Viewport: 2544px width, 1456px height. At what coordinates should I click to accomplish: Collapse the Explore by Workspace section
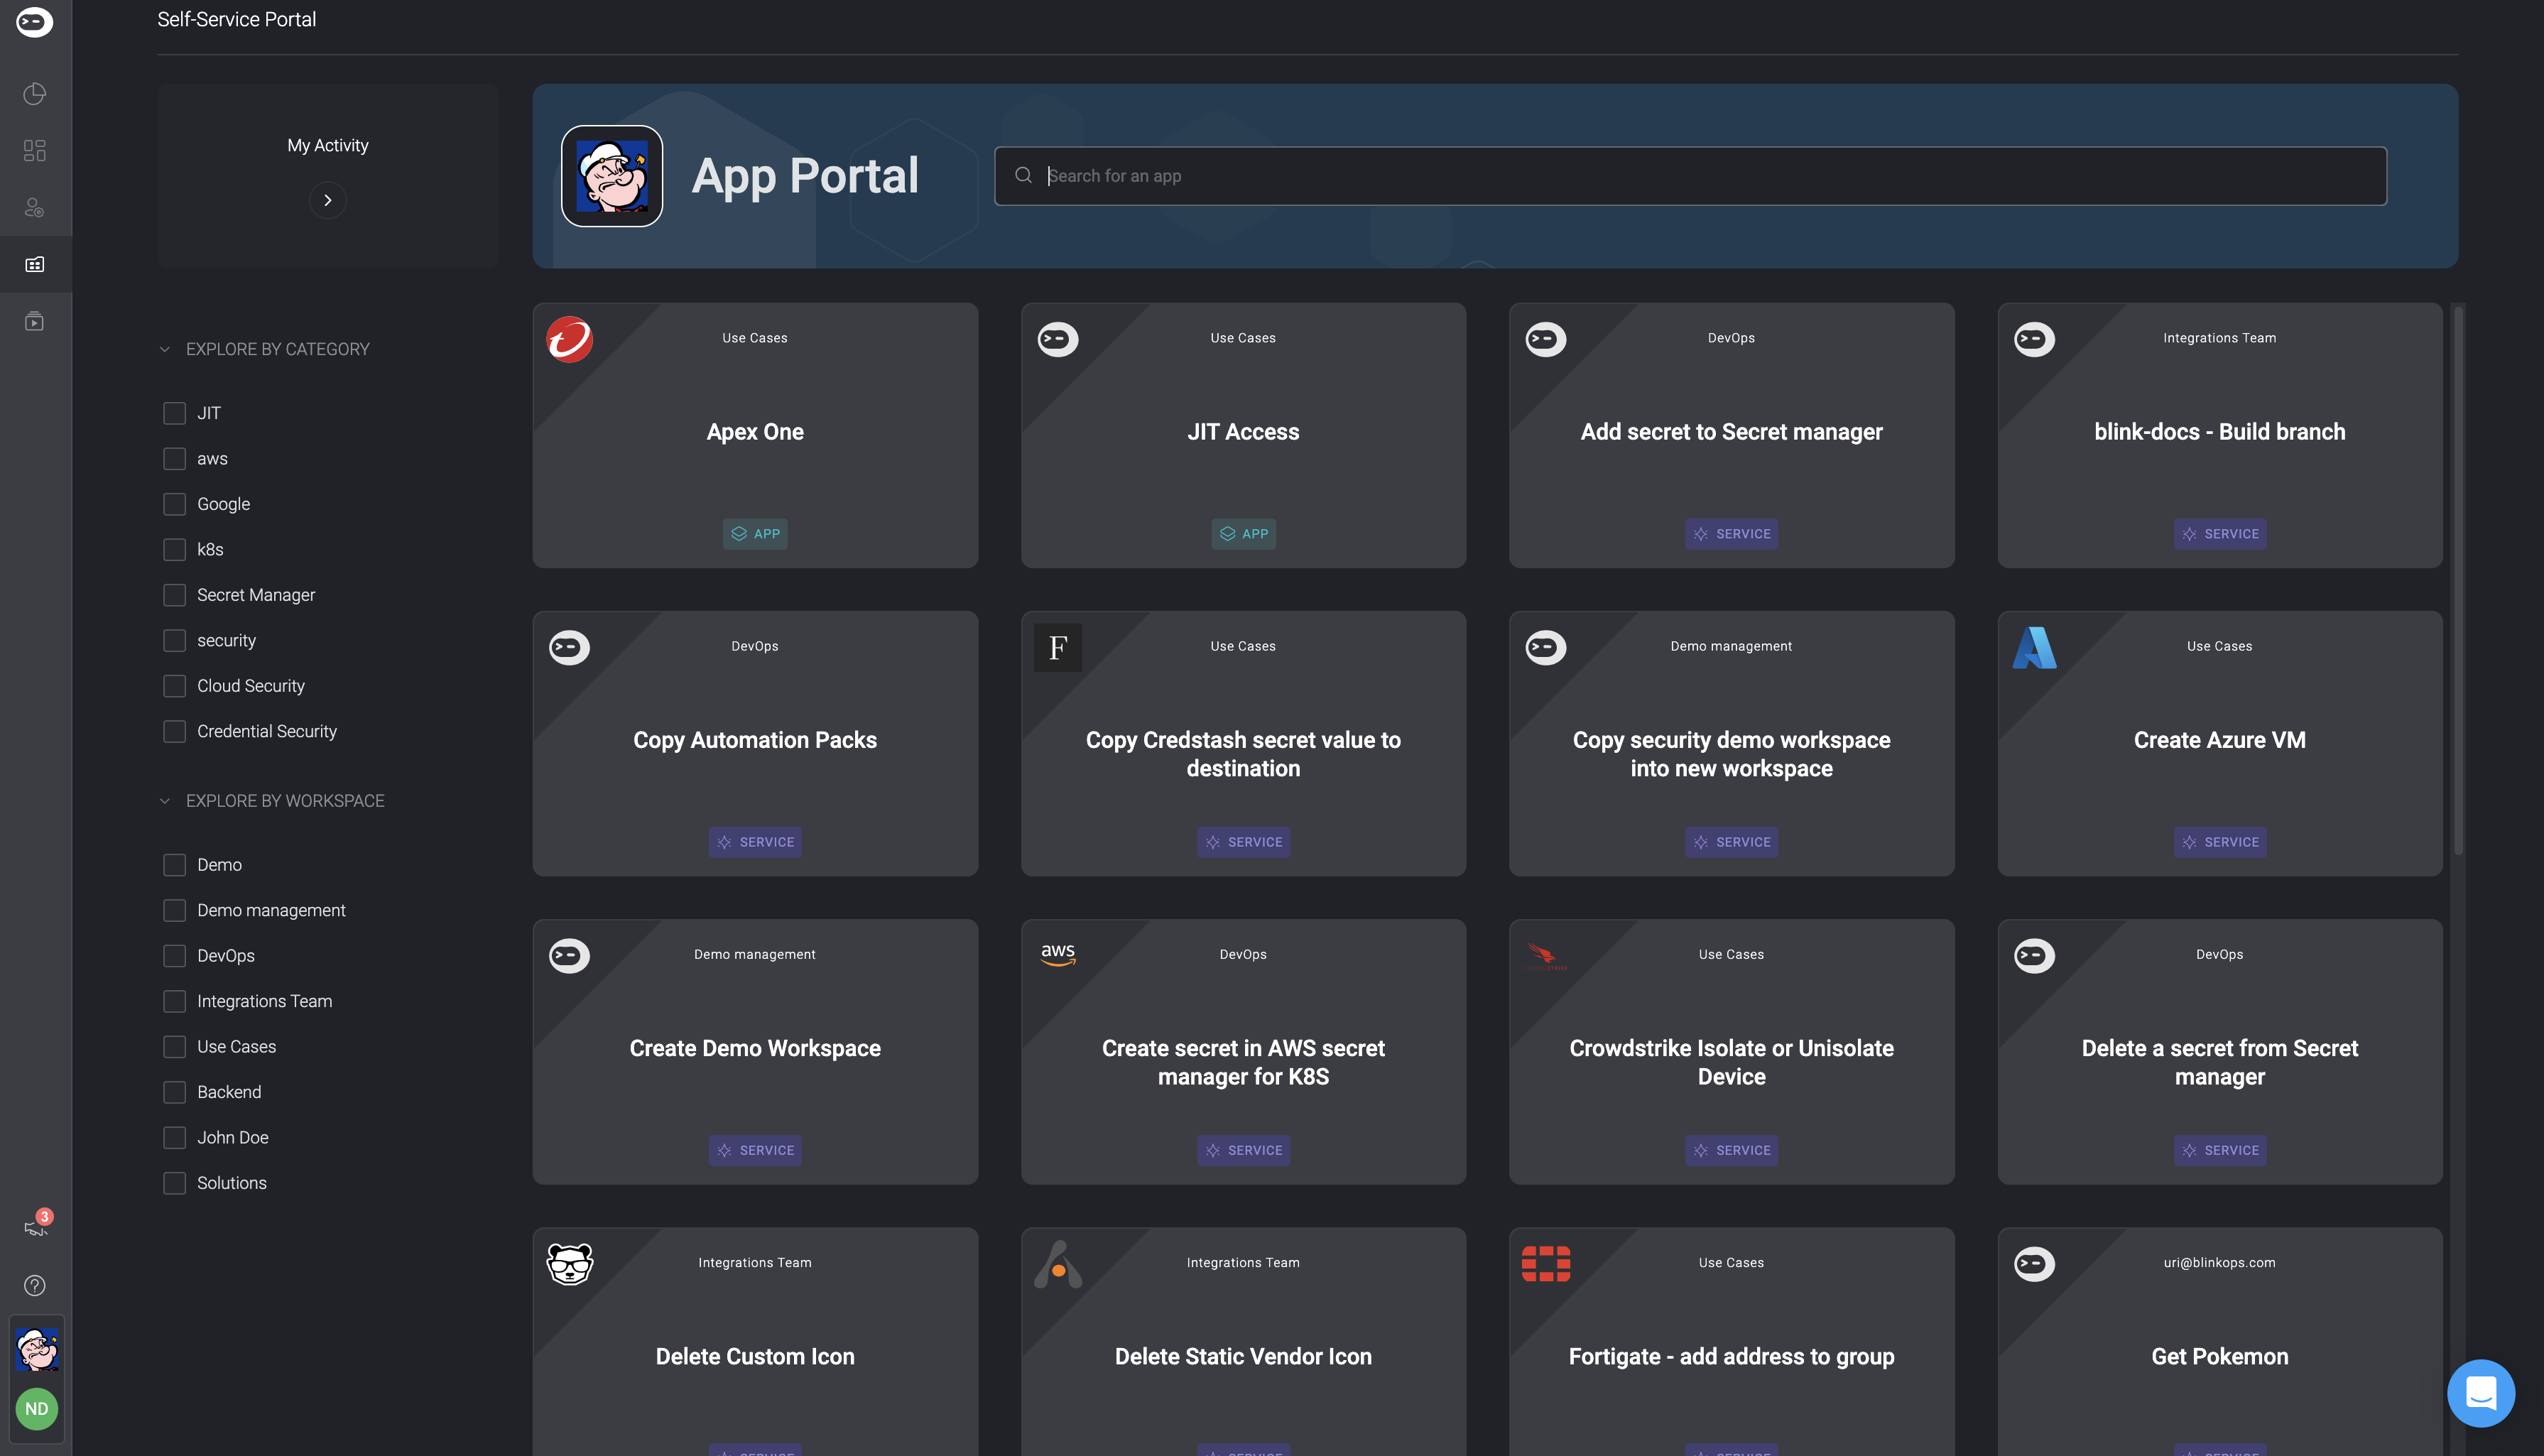[x=165, y=801]
